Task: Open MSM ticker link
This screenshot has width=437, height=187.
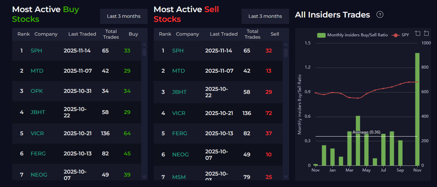Action: pos(179,177)
